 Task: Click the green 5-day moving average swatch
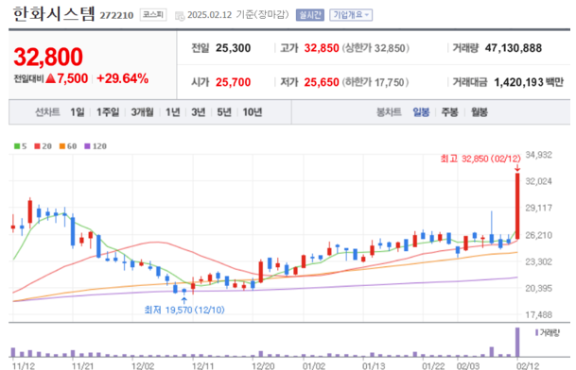click(x=17, y=146)
